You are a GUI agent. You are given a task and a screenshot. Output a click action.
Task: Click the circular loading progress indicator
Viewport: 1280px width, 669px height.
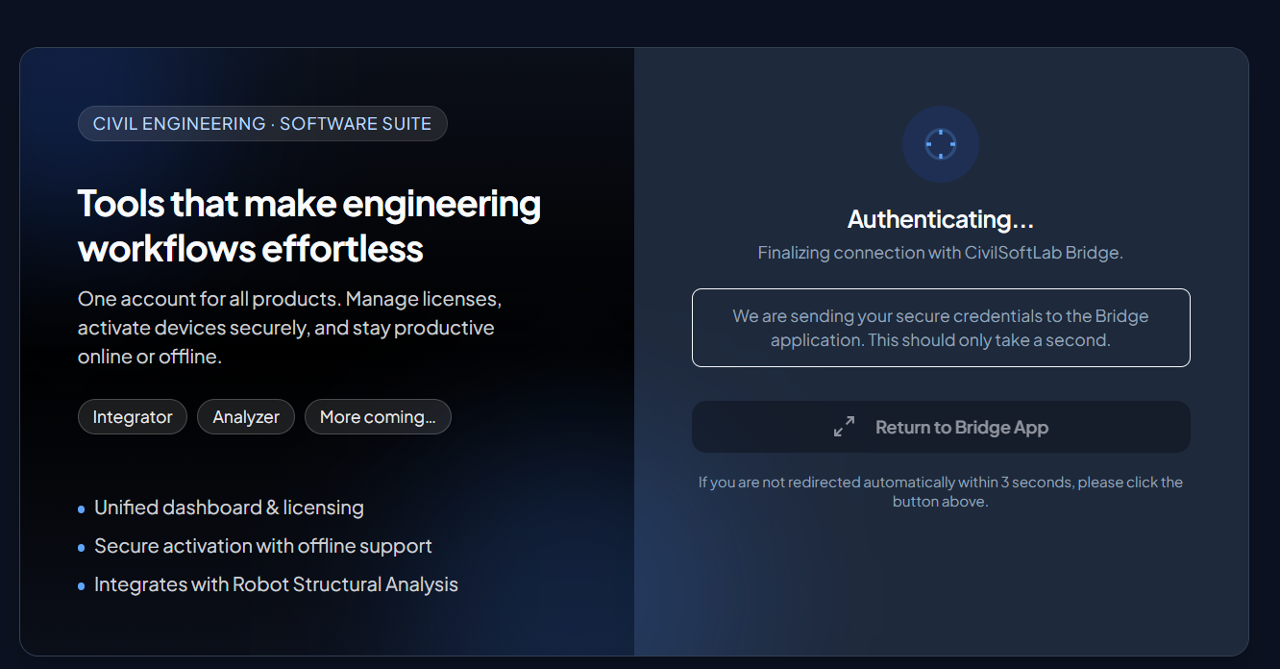940,144
